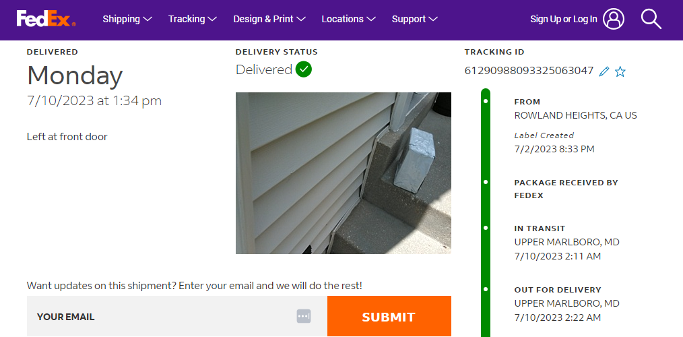The width and height of the screenshot is (683, 337).
Task: Click the From Rowland Heights timeline dot
Action: (x=486, y=101)
